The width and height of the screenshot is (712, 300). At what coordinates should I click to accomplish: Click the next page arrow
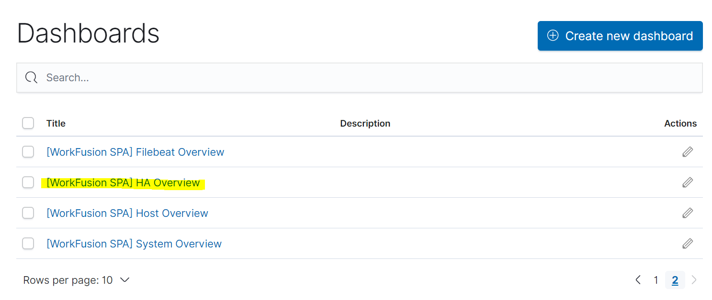pyautogui.click(x=694, y=280)
